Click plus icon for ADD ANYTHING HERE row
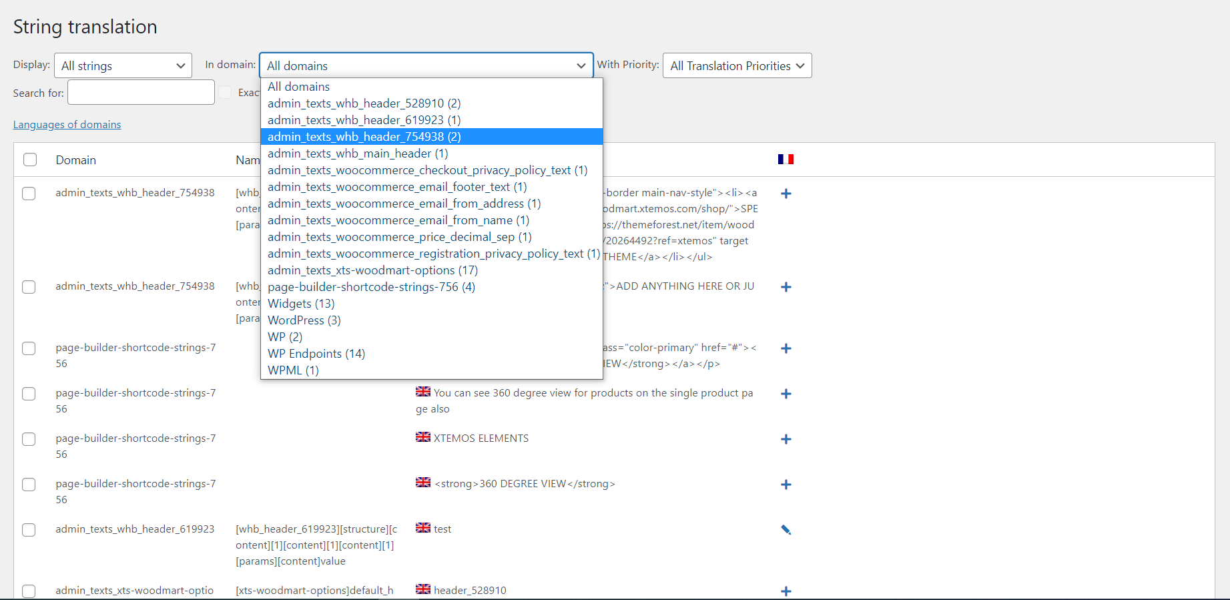This screenshot has height=600, width=1230. [x=786, y=287]
